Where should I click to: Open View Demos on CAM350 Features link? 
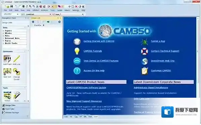point(101,61)
